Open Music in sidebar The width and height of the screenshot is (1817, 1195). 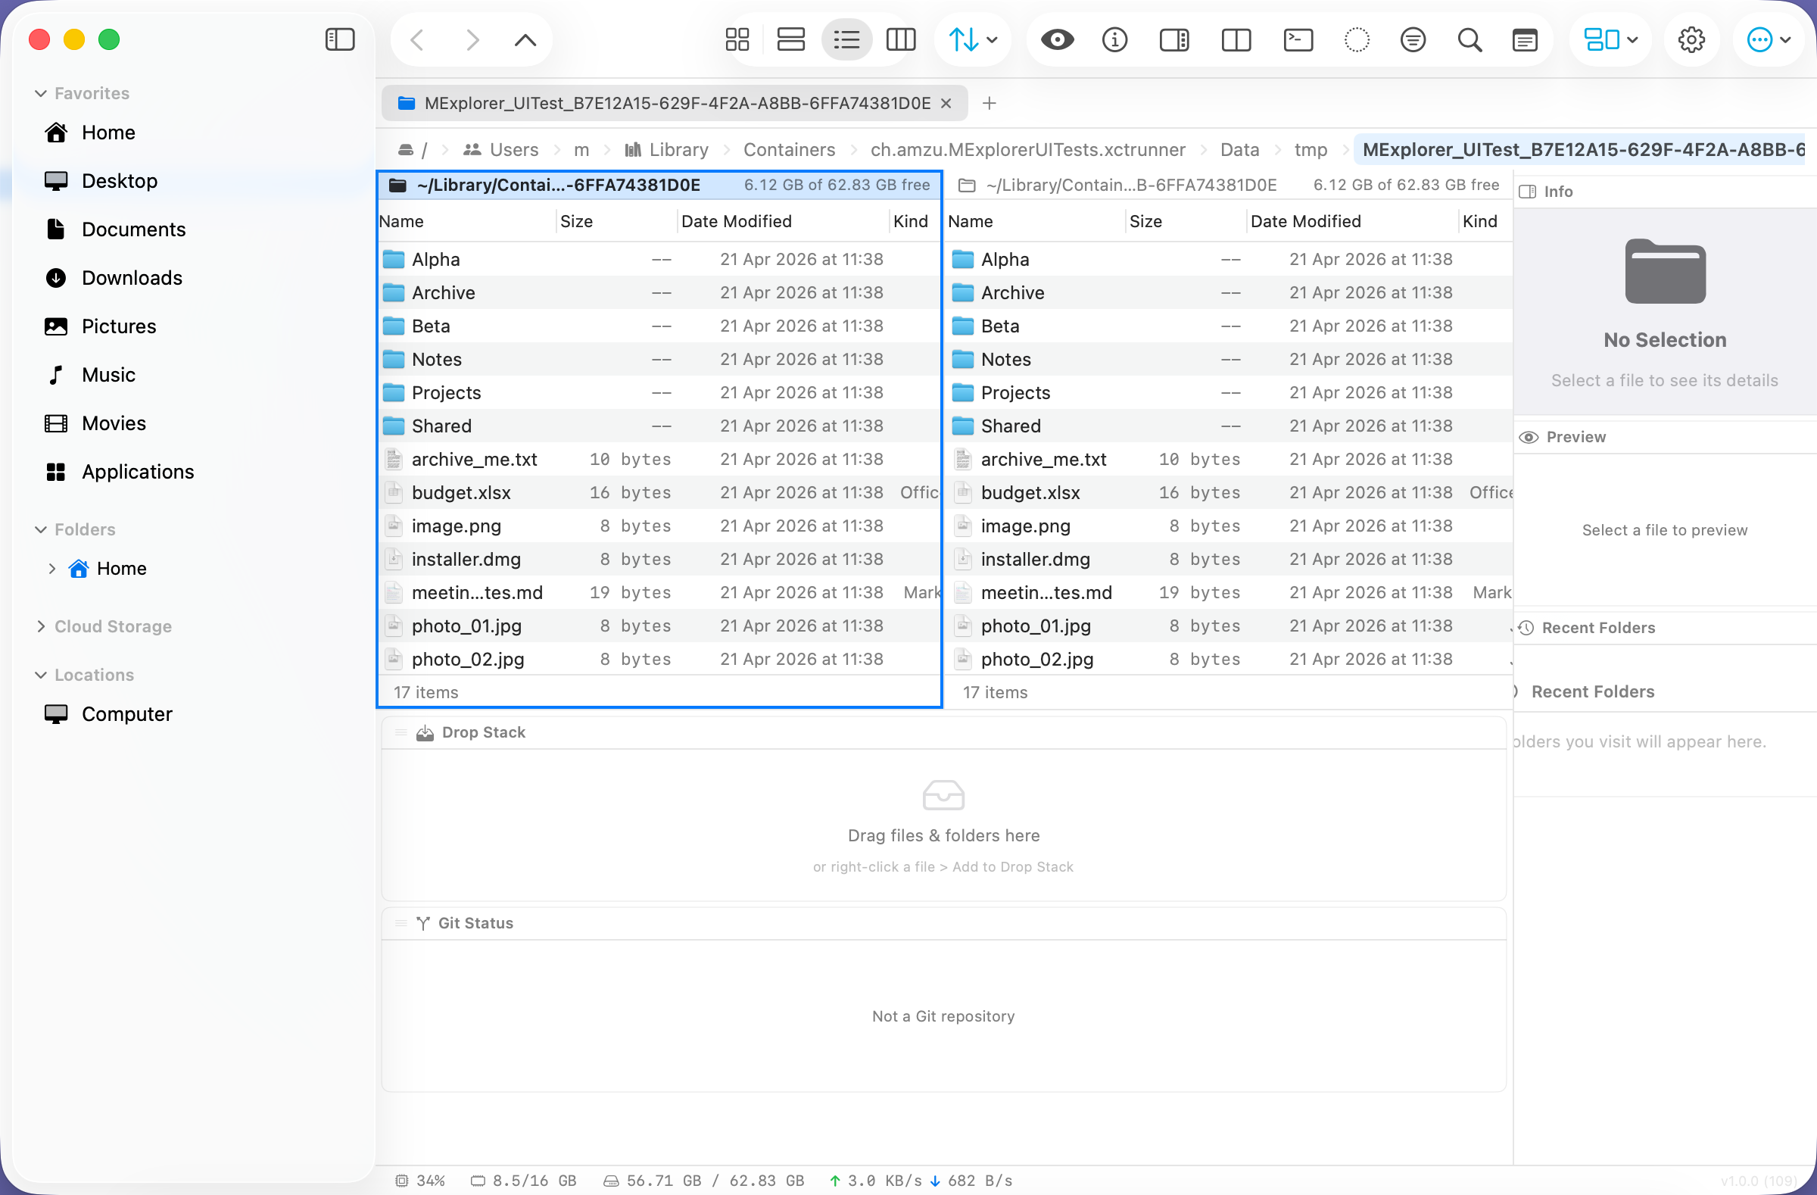coord(108,375)
